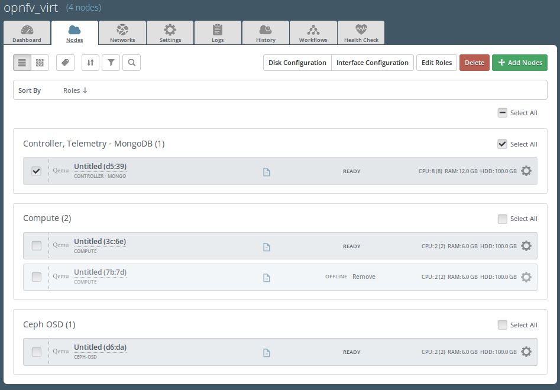View logs icon for node d5:39
The width and height of the screenshot is (560, 390).
pyautogui.click(x=267, y=172)
